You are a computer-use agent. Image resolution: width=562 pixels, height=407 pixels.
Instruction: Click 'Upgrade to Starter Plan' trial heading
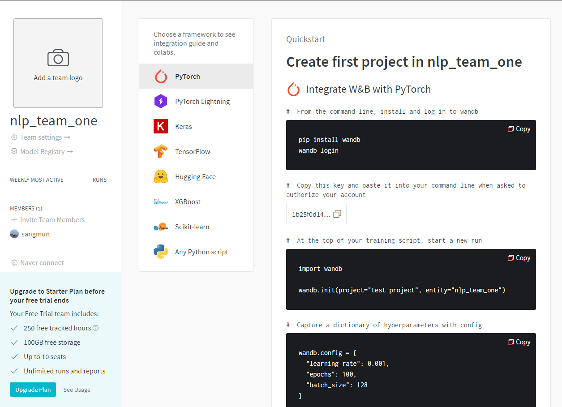click(57, 296)
